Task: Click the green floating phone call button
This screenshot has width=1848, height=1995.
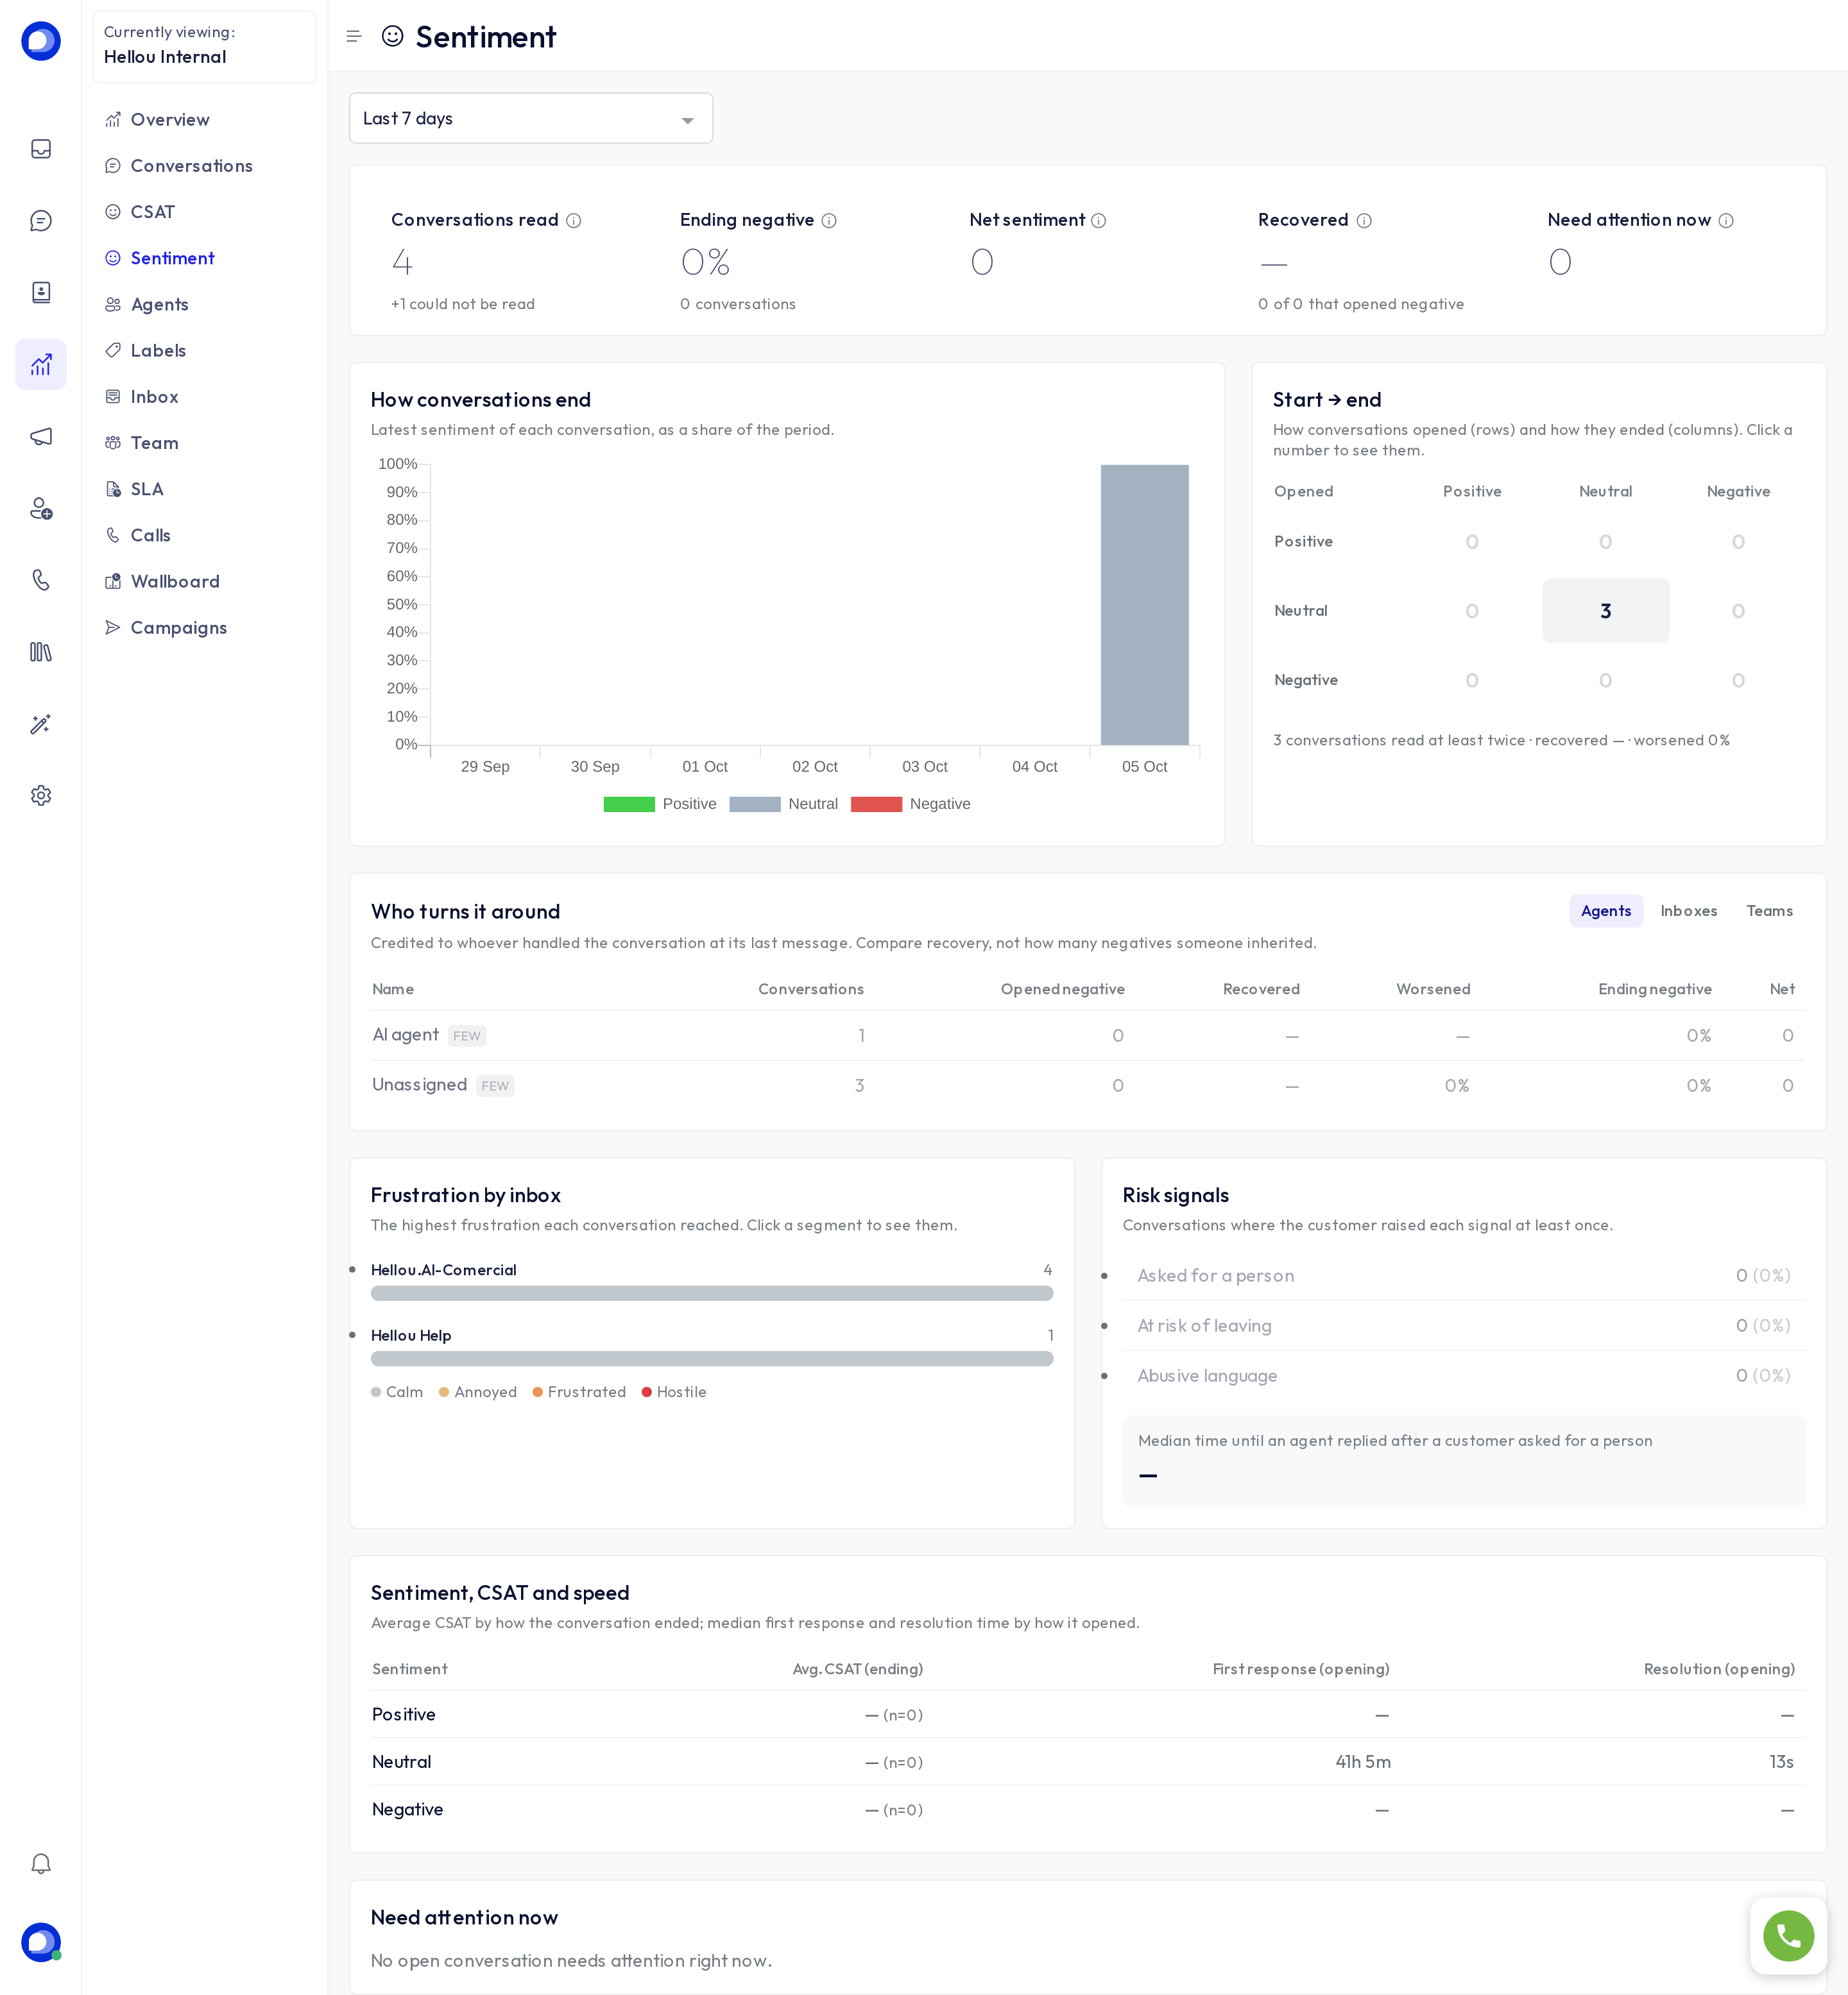Action: tap(1788, 1936)
